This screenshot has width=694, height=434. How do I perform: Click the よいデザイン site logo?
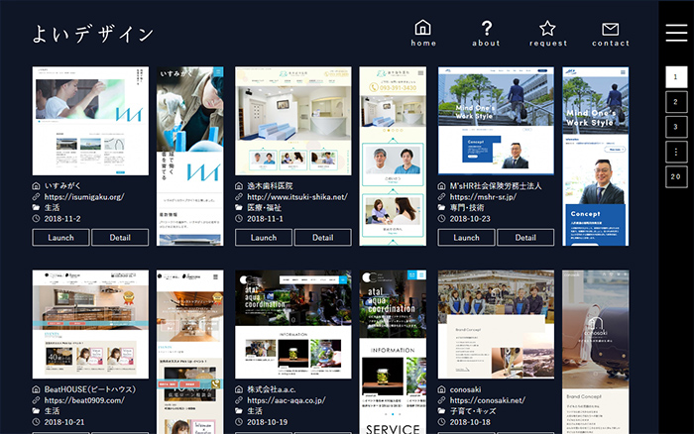coord(92,34)
